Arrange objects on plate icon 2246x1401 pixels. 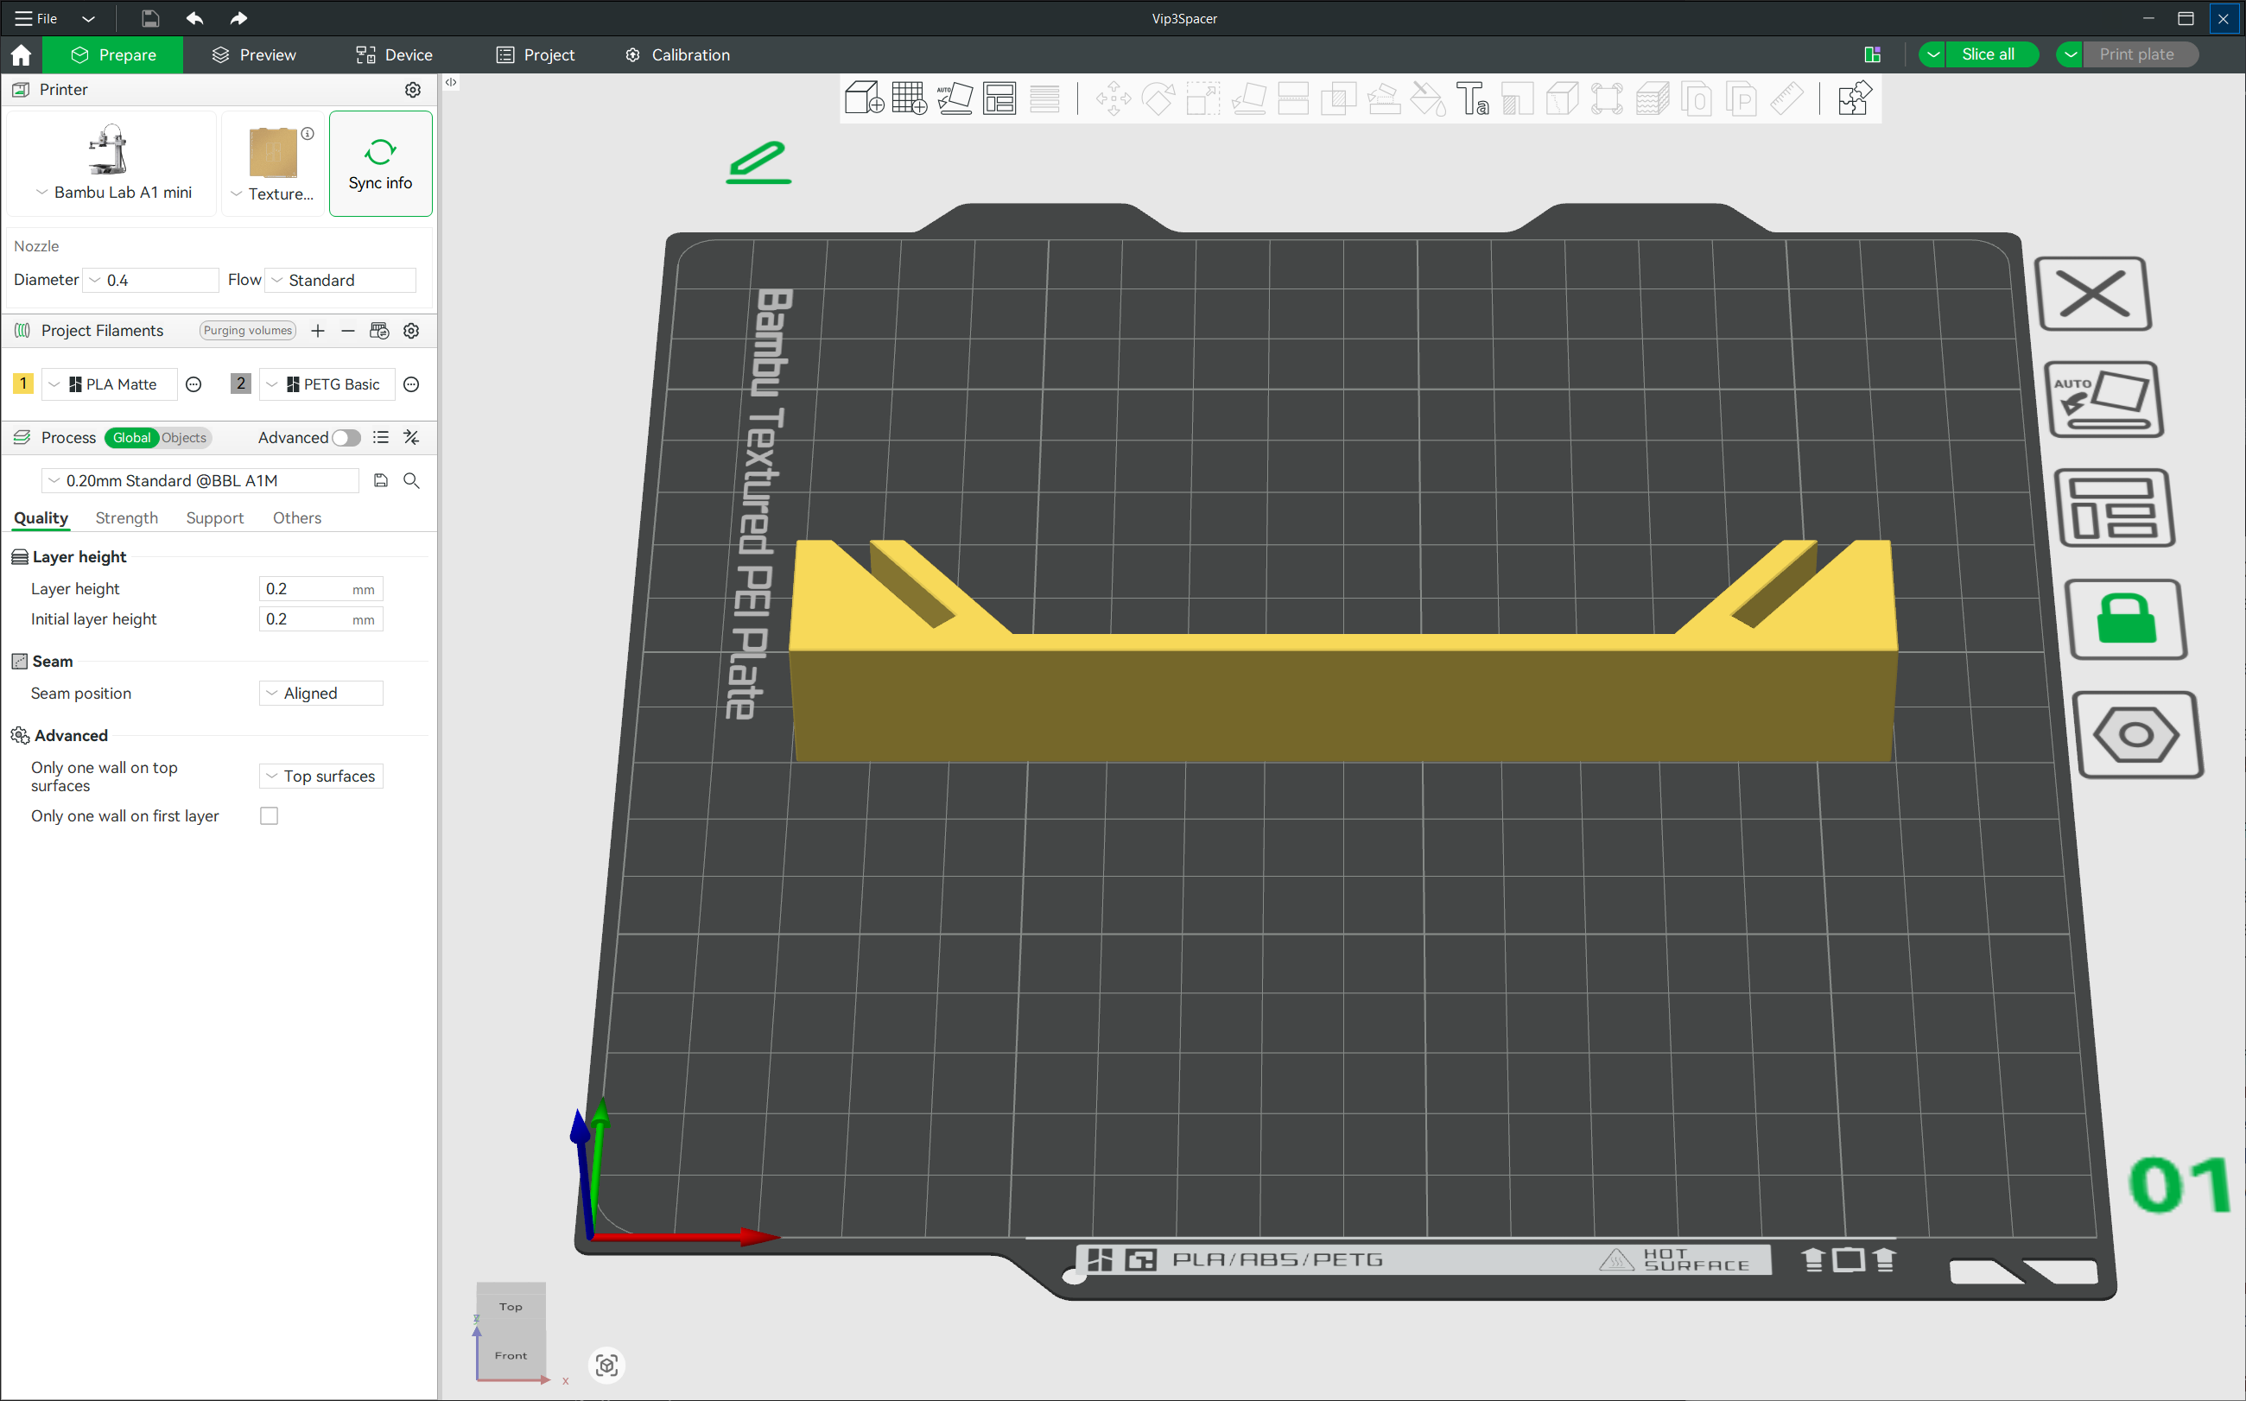[x=2116, y=508]
